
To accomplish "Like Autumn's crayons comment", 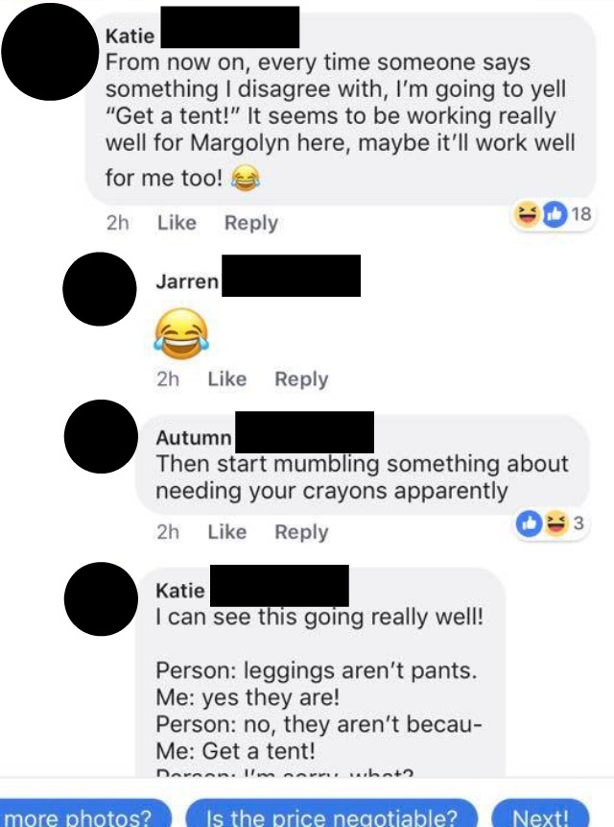I will 227,532.
